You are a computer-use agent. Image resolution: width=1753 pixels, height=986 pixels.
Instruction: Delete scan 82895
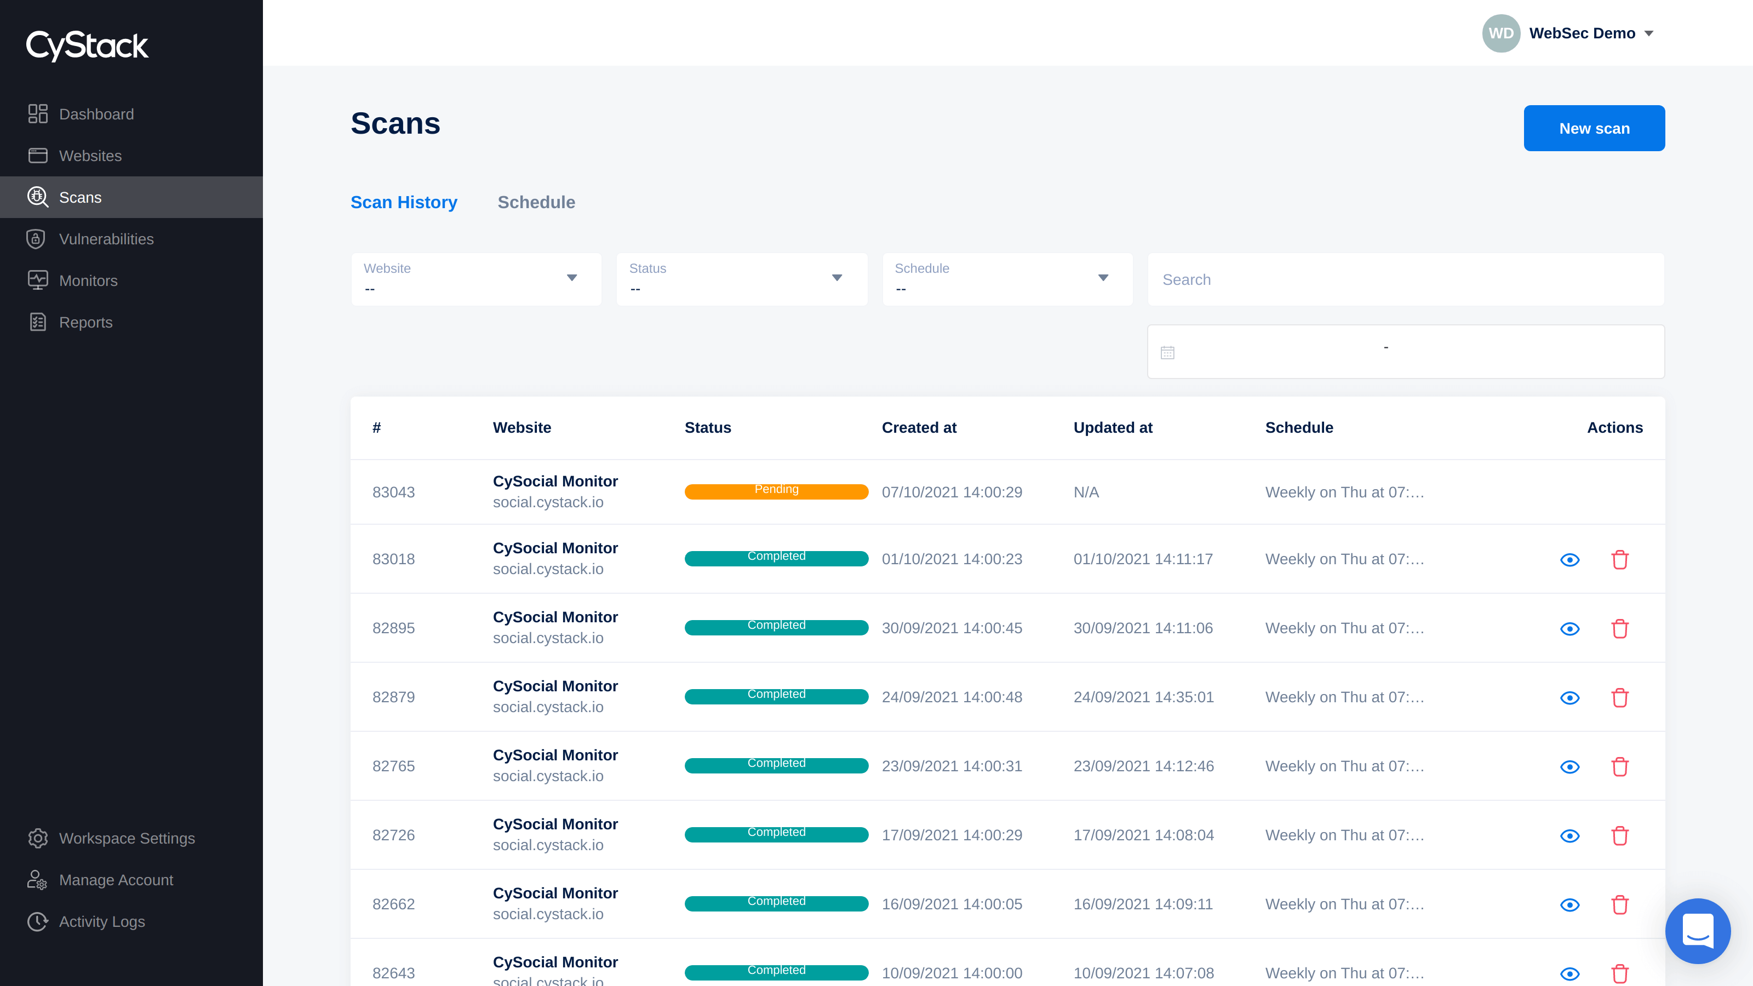tap(1620, 628)
